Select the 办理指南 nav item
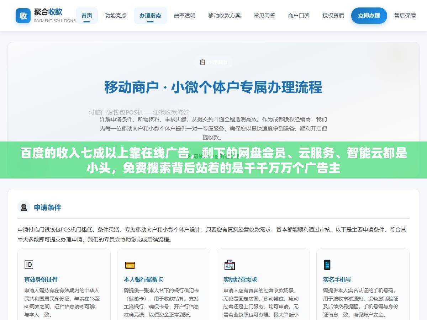This screenshot has width=427, height=320. coord(150,16)
